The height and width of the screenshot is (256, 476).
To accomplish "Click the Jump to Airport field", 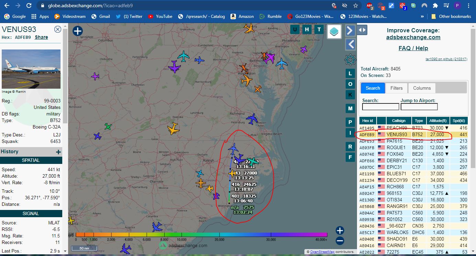I will [x=419, y=107].
